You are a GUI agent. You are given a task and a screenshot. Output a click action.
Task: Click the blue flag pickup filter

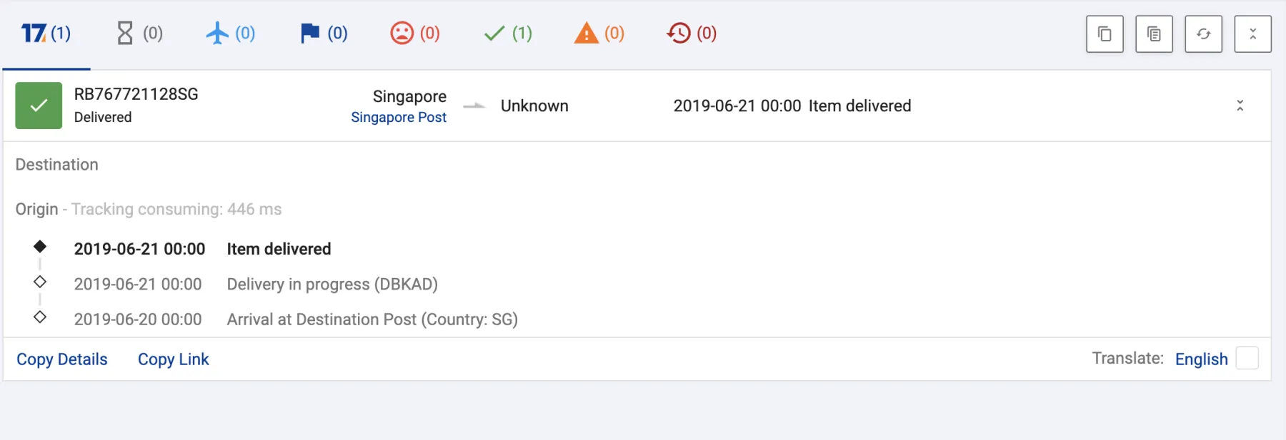tap(324, 34)
